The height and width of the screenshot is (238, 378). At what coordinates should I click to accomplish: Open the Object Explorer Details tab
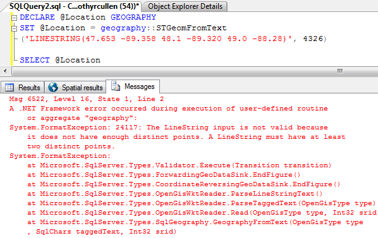point(185,6)
